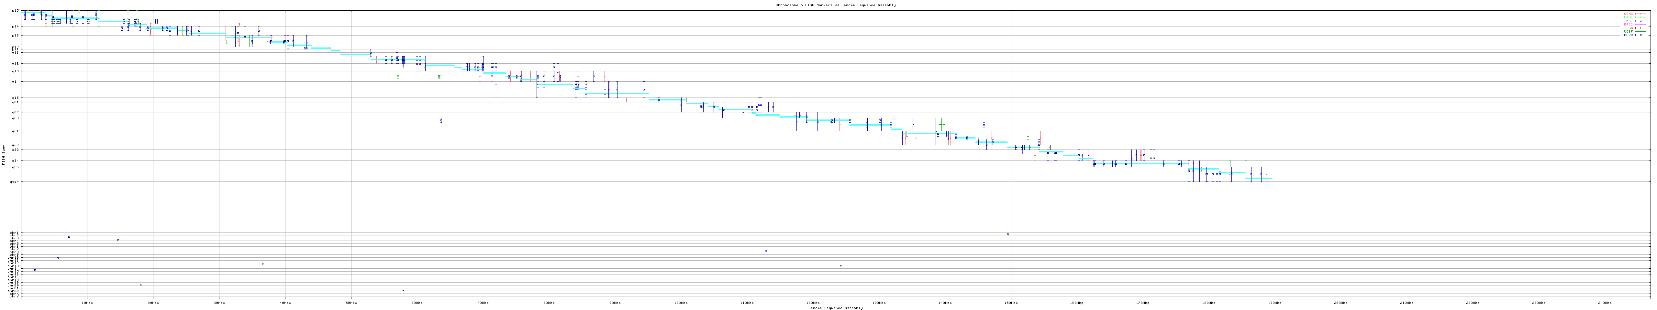Click the Genome Sequence Assembly axis title
This screenshot has height=310, width=1657.
coord(835,308)
